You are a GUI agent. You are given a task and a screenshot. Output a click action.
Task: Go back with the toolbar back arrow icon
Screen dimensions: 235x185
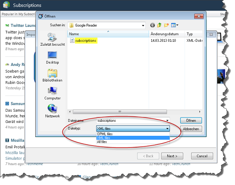pyautogui.click(x=152, y=25)
